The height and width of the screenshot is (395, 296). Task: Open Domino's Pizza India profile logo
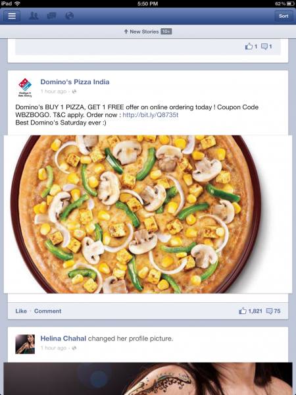25,88
